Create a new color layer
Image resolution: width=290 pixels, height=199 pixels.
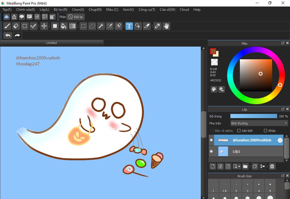[213, 166]
